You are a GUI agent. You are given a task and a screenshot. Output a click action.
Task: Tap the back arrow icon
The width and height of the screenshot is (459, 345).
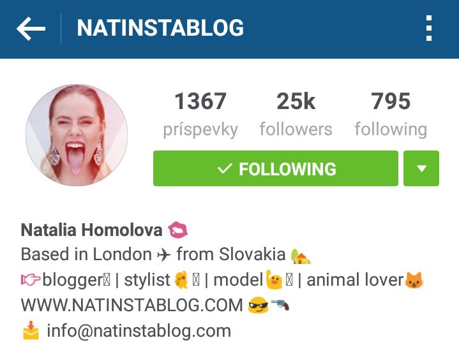pyautogui.click(x=31, y=28)
